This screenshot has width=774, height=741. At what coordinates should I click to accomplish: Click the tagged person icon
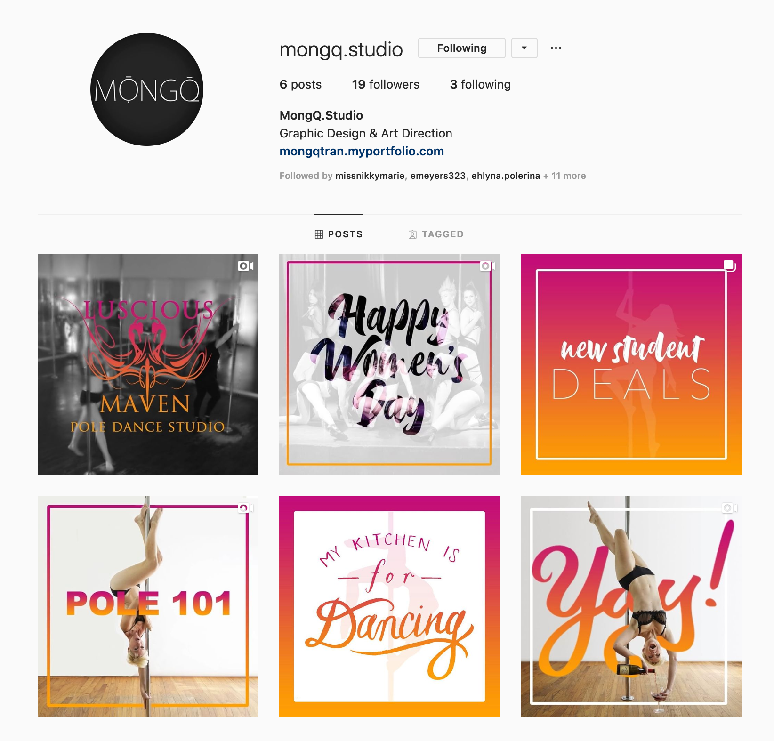412,234
